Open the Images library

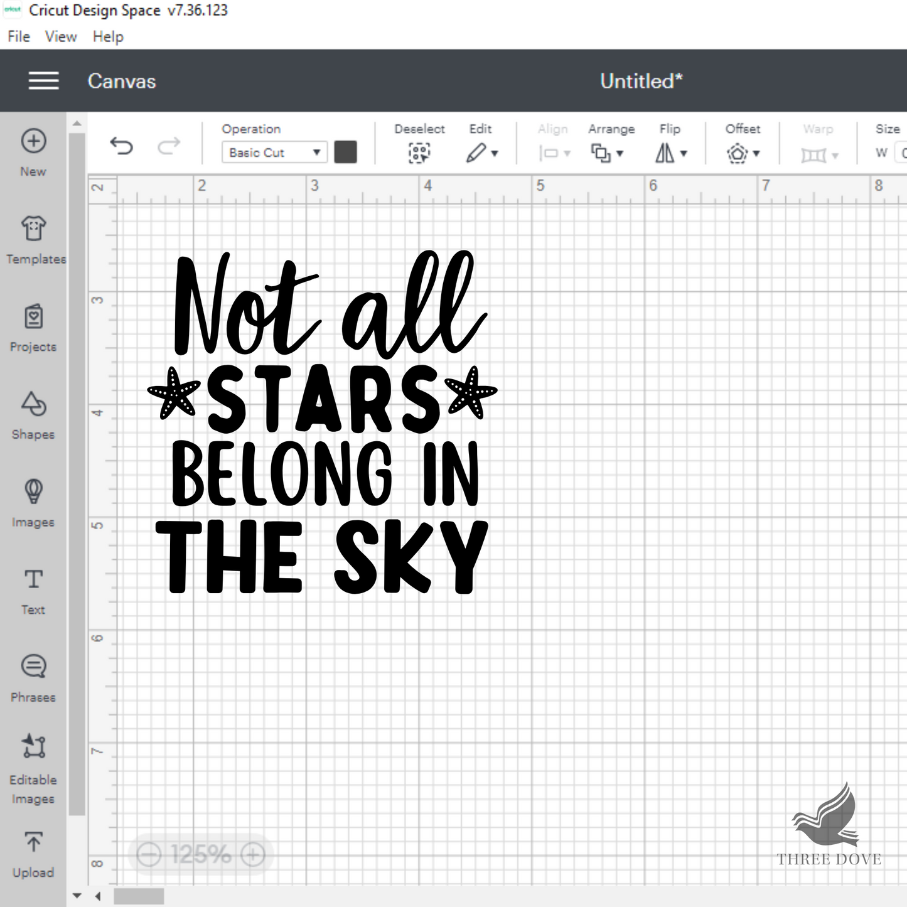[x=33, y=503]
